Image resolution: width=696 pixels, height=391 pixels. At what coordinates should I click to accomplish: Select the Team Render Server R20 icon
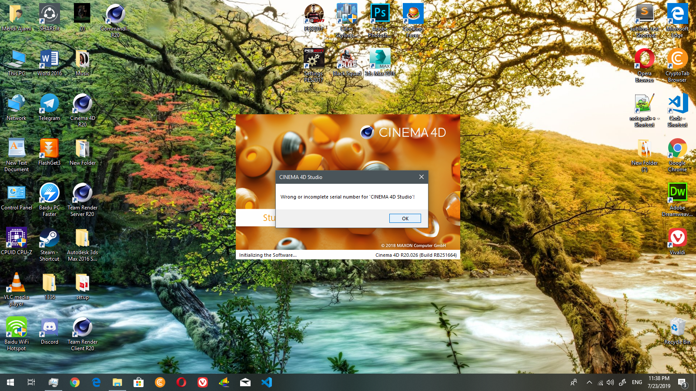(x=82, y=199)
